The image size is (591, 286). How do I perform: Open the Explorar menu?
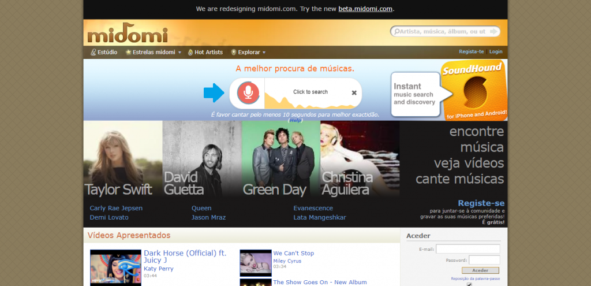coord(249,53)
